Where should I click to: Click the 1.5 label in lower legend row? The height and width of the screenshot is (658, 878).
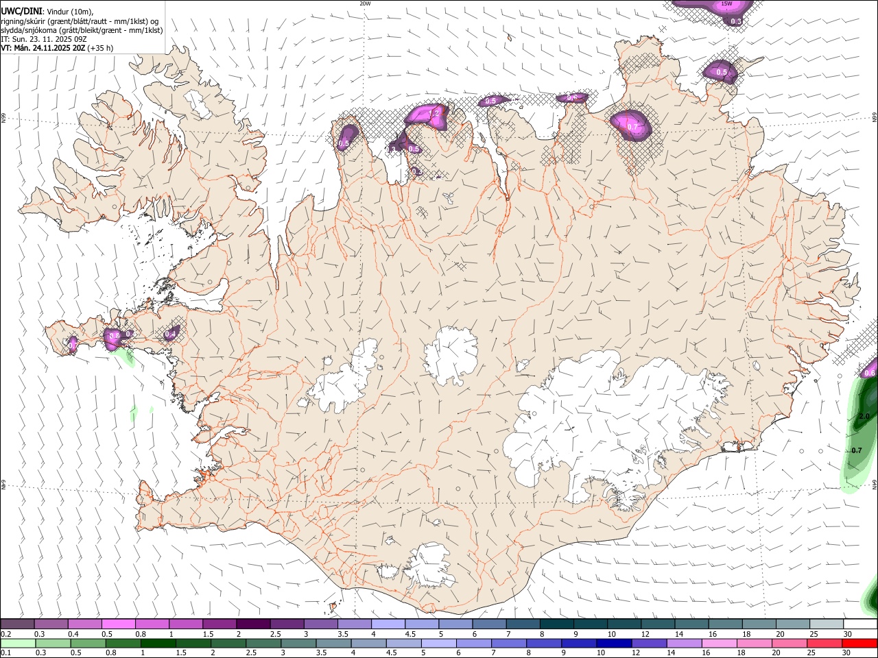pos(181,653)
